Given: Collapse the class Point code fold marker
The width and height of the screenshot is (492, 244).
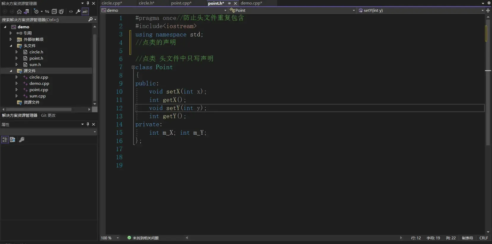Looking at the screenshot, I should 133,67.
